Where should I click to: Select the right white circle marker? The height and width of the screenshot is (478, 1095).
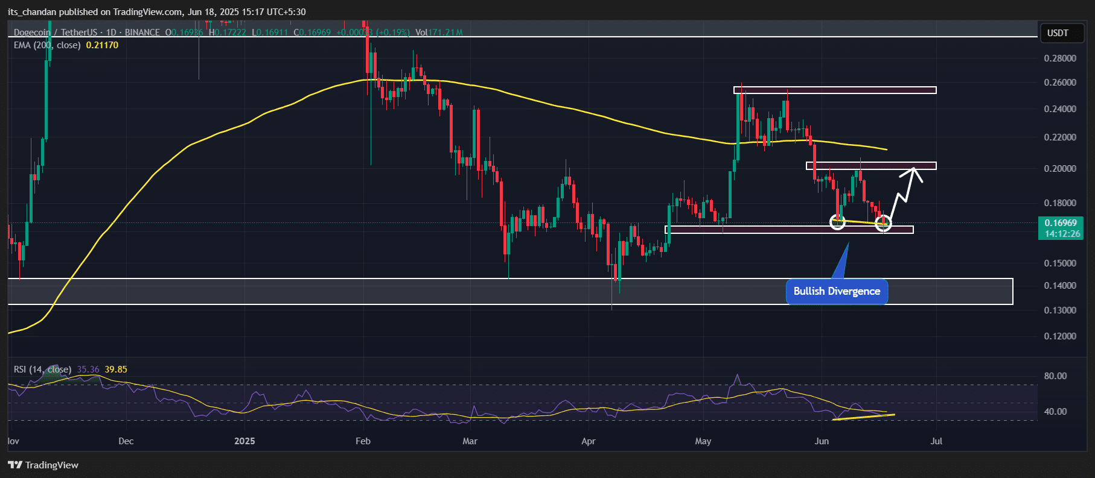click(883, 224)
